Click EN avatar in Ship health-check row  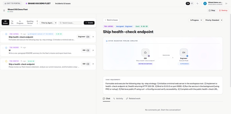tap(88, 37)
